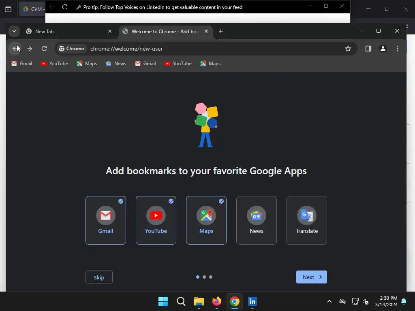Viewport: 415px width, 311px height.
Task: Open the clock showing 2:30 PM
Action: [x=386, y=301]
